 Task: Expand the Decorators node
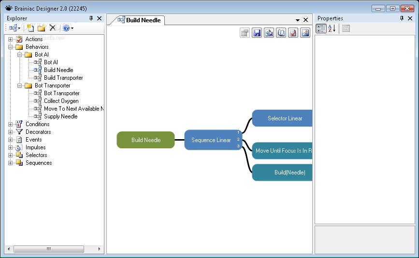pyautogui.click(x=10, y=132)
